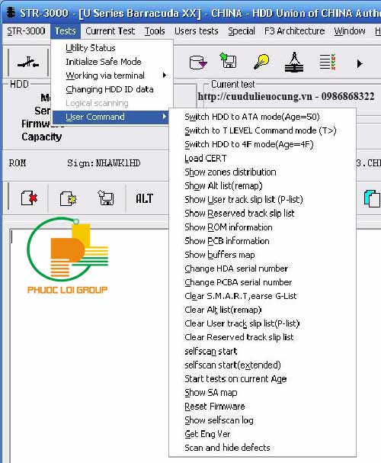Expand the User Command submenu

pos(112,117)
